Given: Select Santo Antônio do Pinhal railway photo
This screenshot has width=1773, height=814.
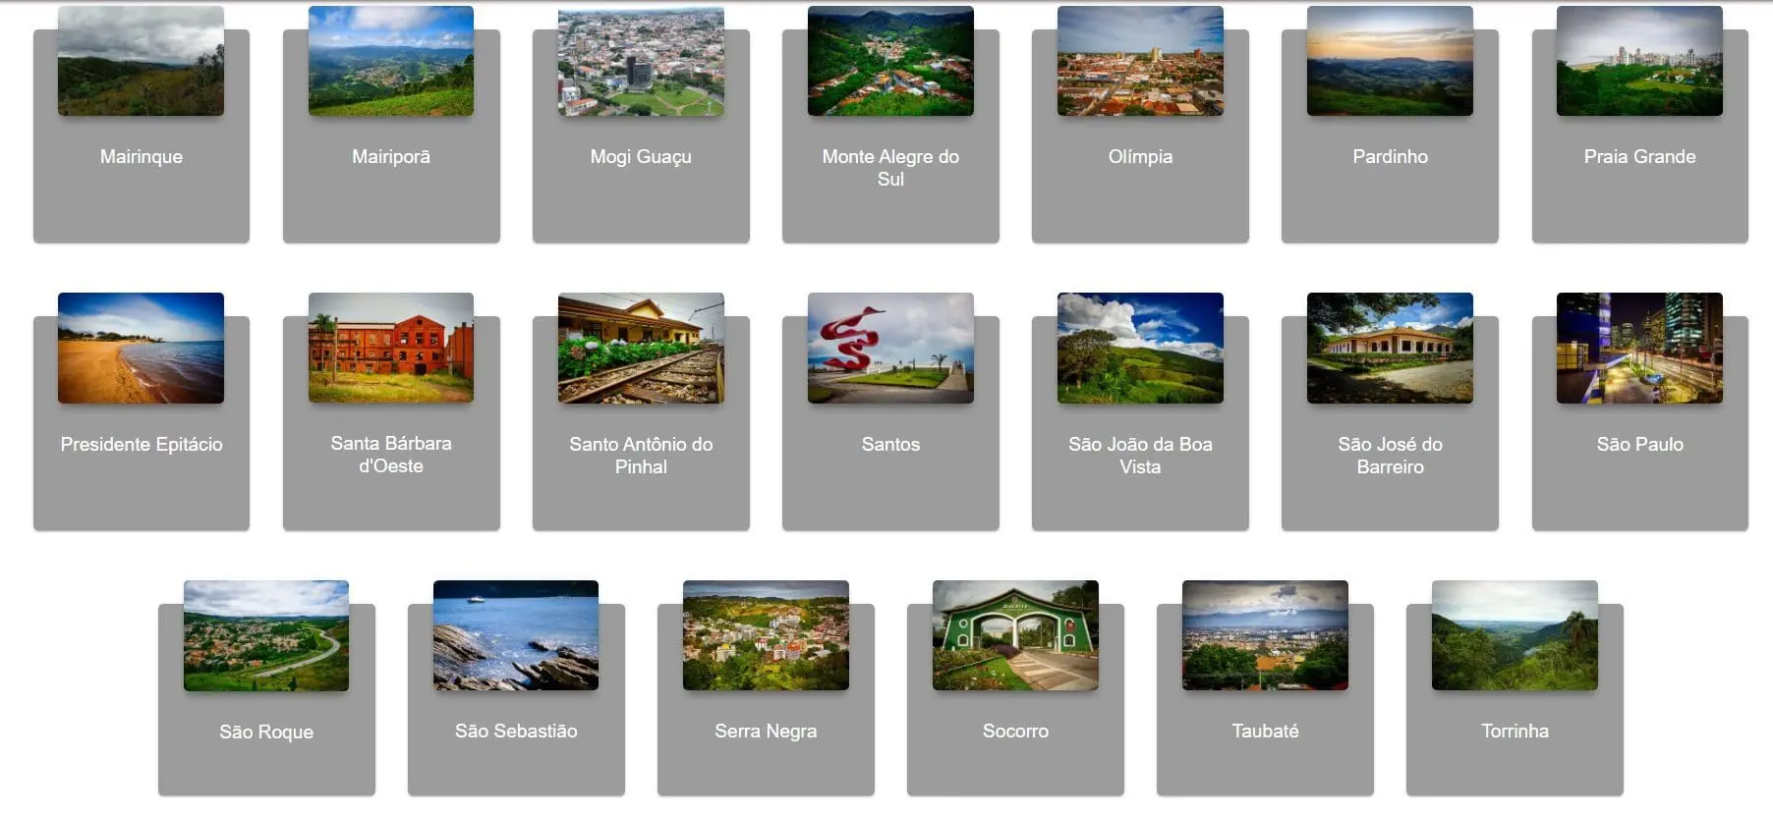Looking at the screenshot, I should 641,348.
